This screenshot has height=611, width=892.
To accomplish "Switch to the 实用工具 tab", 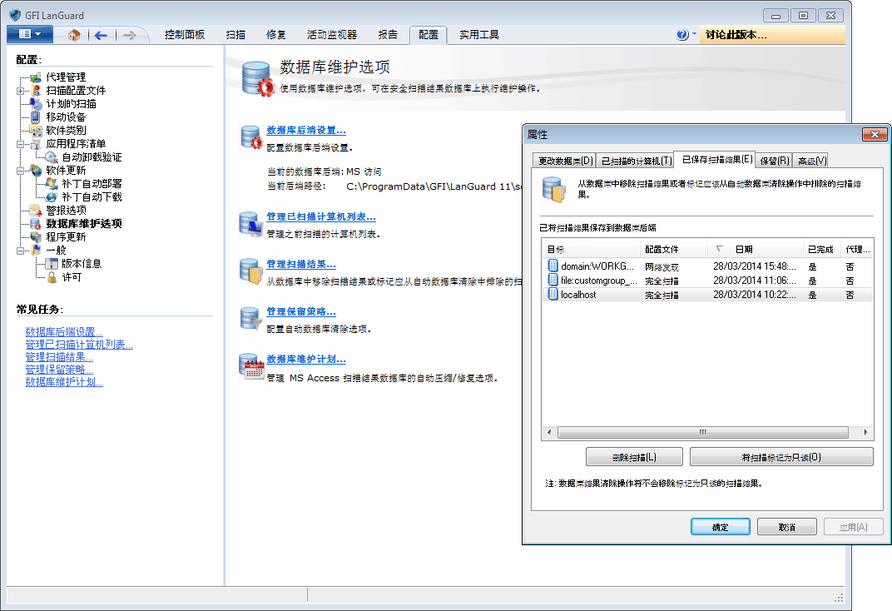I will [x=479, y=35].
